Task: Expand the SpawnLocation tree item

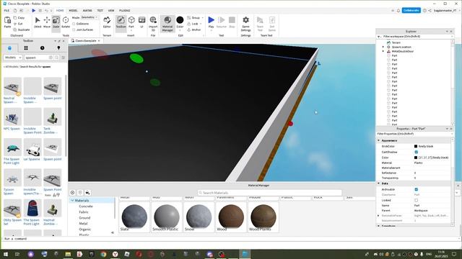Action: point(383,47)
